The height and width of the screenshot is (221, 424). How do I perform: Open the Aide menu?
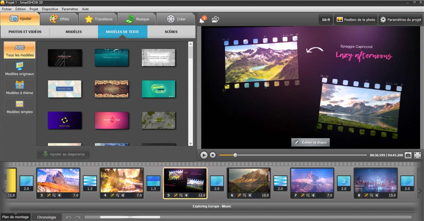pos(85,9)
